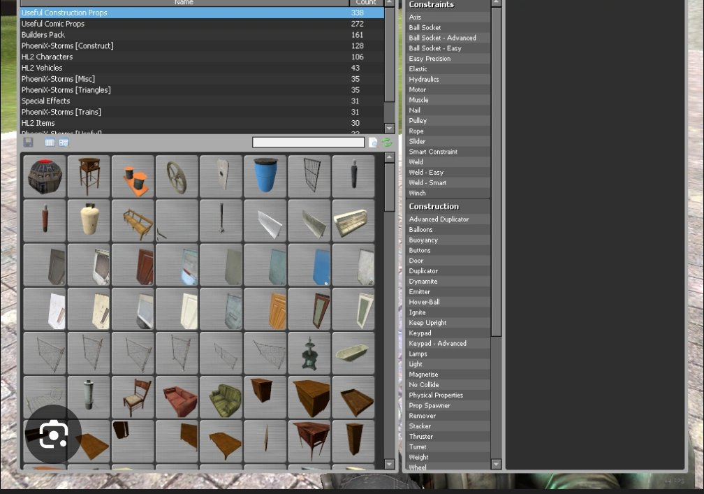Spawn the white bathtub prop
The width and height of the screenshot is (704, 494).
point(353,353)
